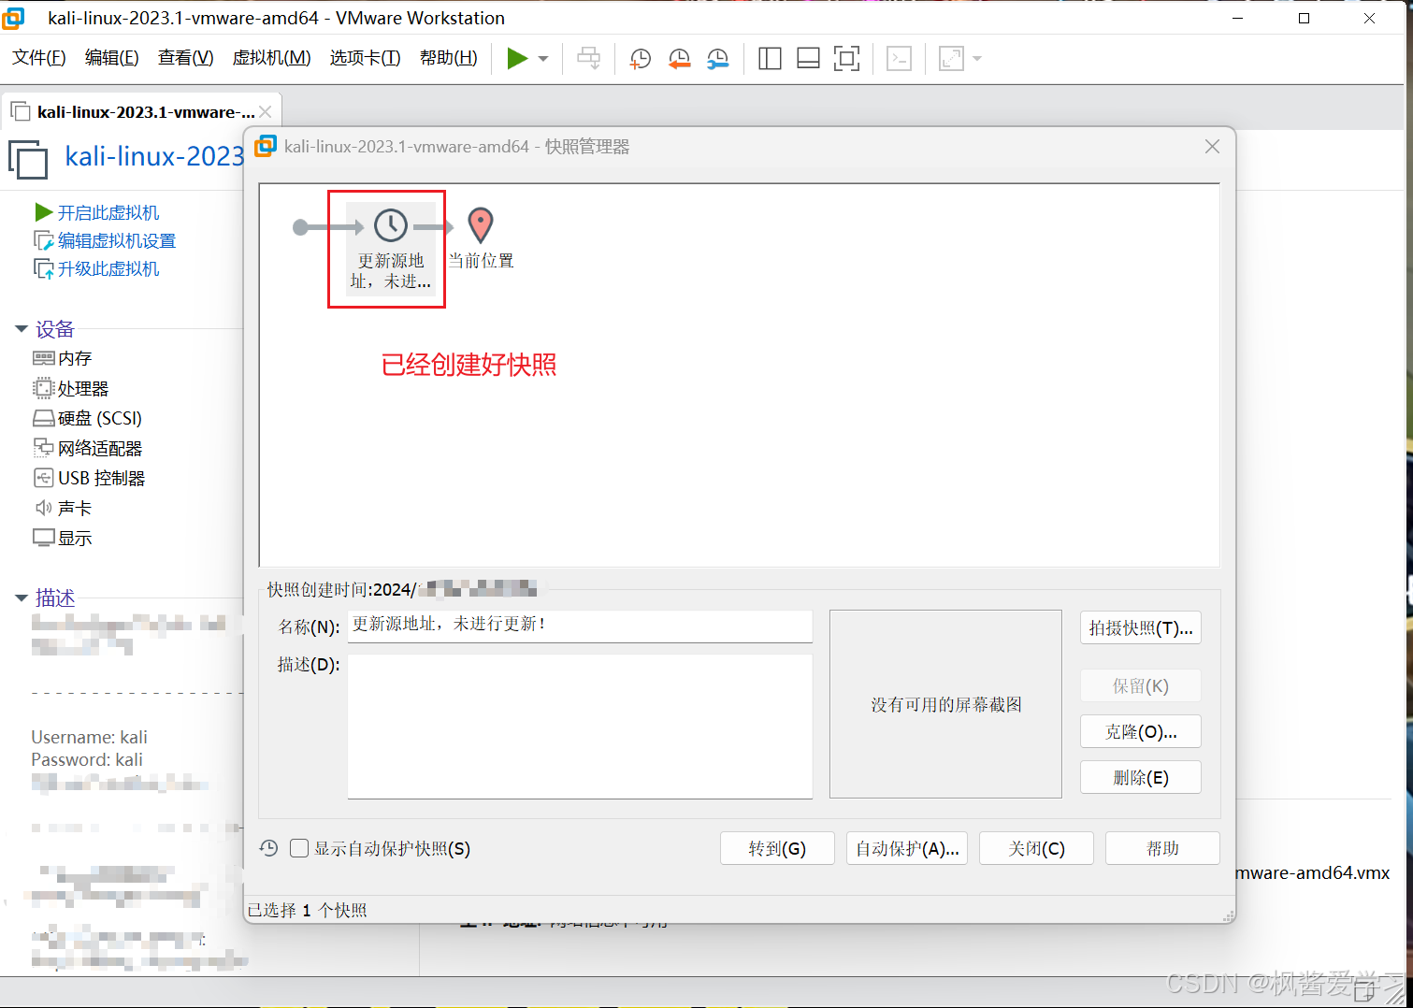Select the 处理器 device row
This screenshot has height=1008, width=1413.
pos(71,388)
